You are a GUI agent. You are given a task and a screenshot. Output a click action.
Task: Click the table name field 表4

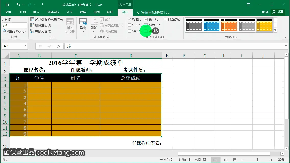[x=15, y=25]
